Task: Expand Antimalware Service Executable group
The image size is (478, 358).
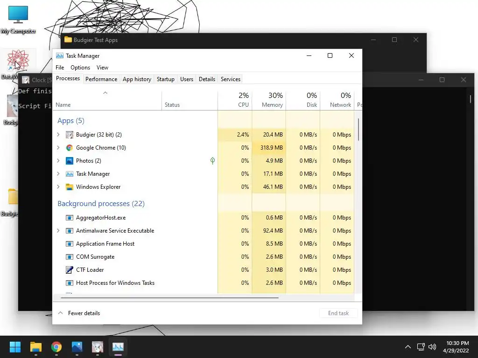Action: point(58,231)
